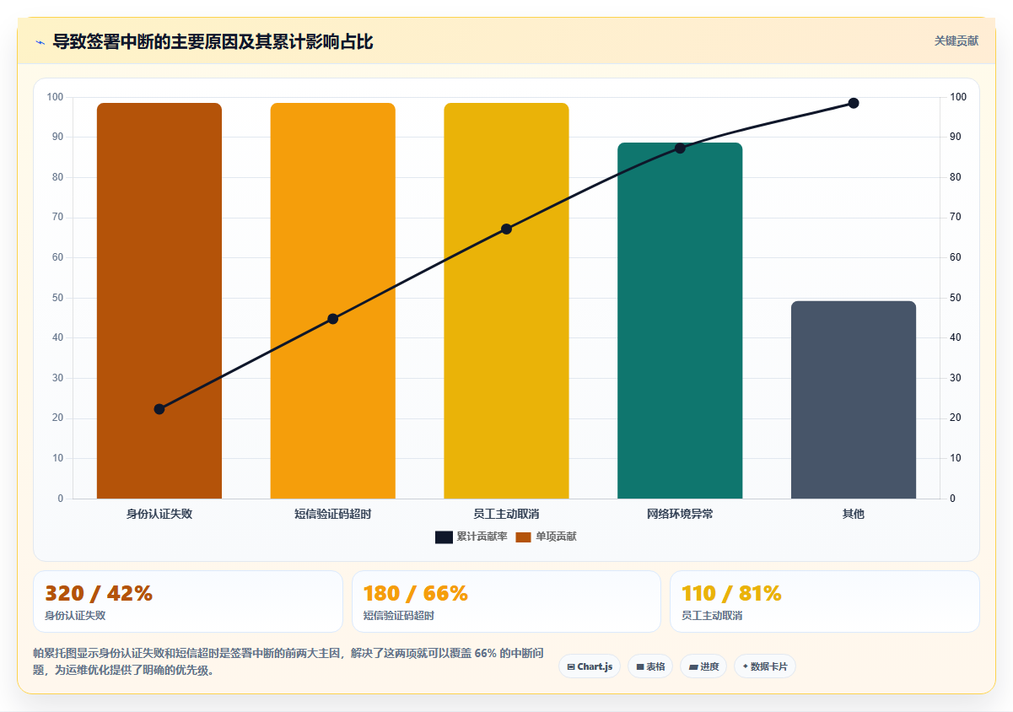Open the 110 / 81% stat card
1013x712 pixels.
[x=825, y=601]
